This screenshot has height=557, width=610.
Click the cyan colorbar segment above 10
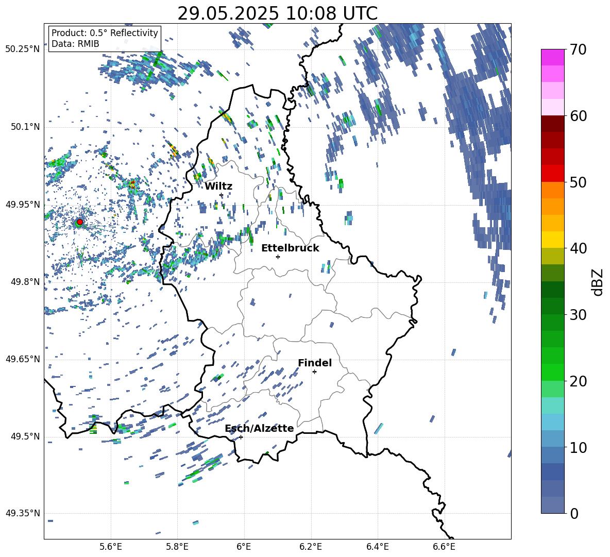pos(552,422)
